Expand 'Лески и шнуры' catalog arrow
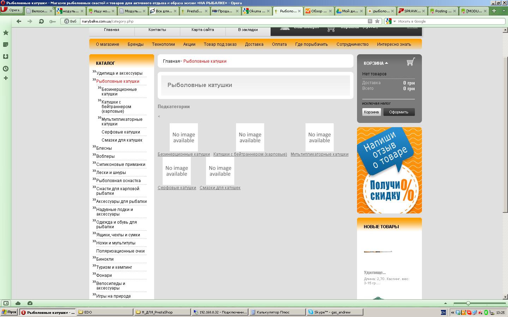This screenshot has height=317, width=508. coord(94,171)
